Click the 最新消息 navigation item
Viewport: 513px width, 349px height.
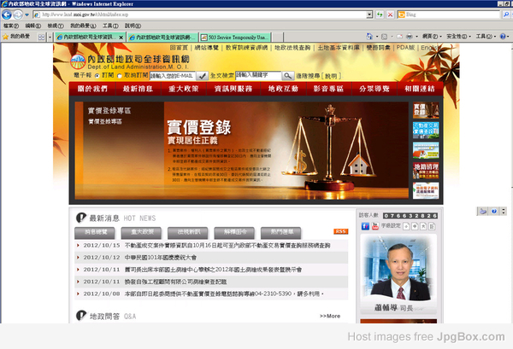(x=138, y=89)
